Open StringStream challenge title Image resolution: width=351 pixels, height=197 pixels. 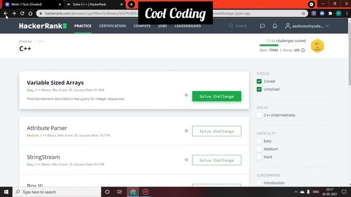tap(43, 157)
